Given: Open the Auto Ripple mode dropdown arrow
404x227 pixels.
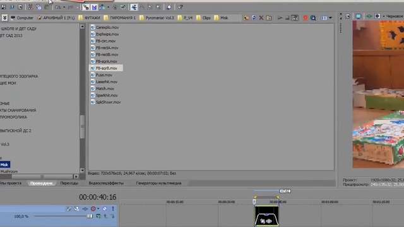Looking at the screenshot, I should coord(108,7).
